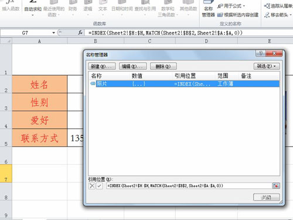Select Create from Selection in ribbon

(x=238, y=15)
